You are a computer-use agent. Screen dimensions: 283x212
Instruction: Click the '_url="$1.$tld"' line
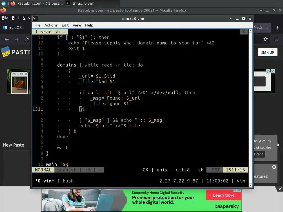tap(98, 76)
